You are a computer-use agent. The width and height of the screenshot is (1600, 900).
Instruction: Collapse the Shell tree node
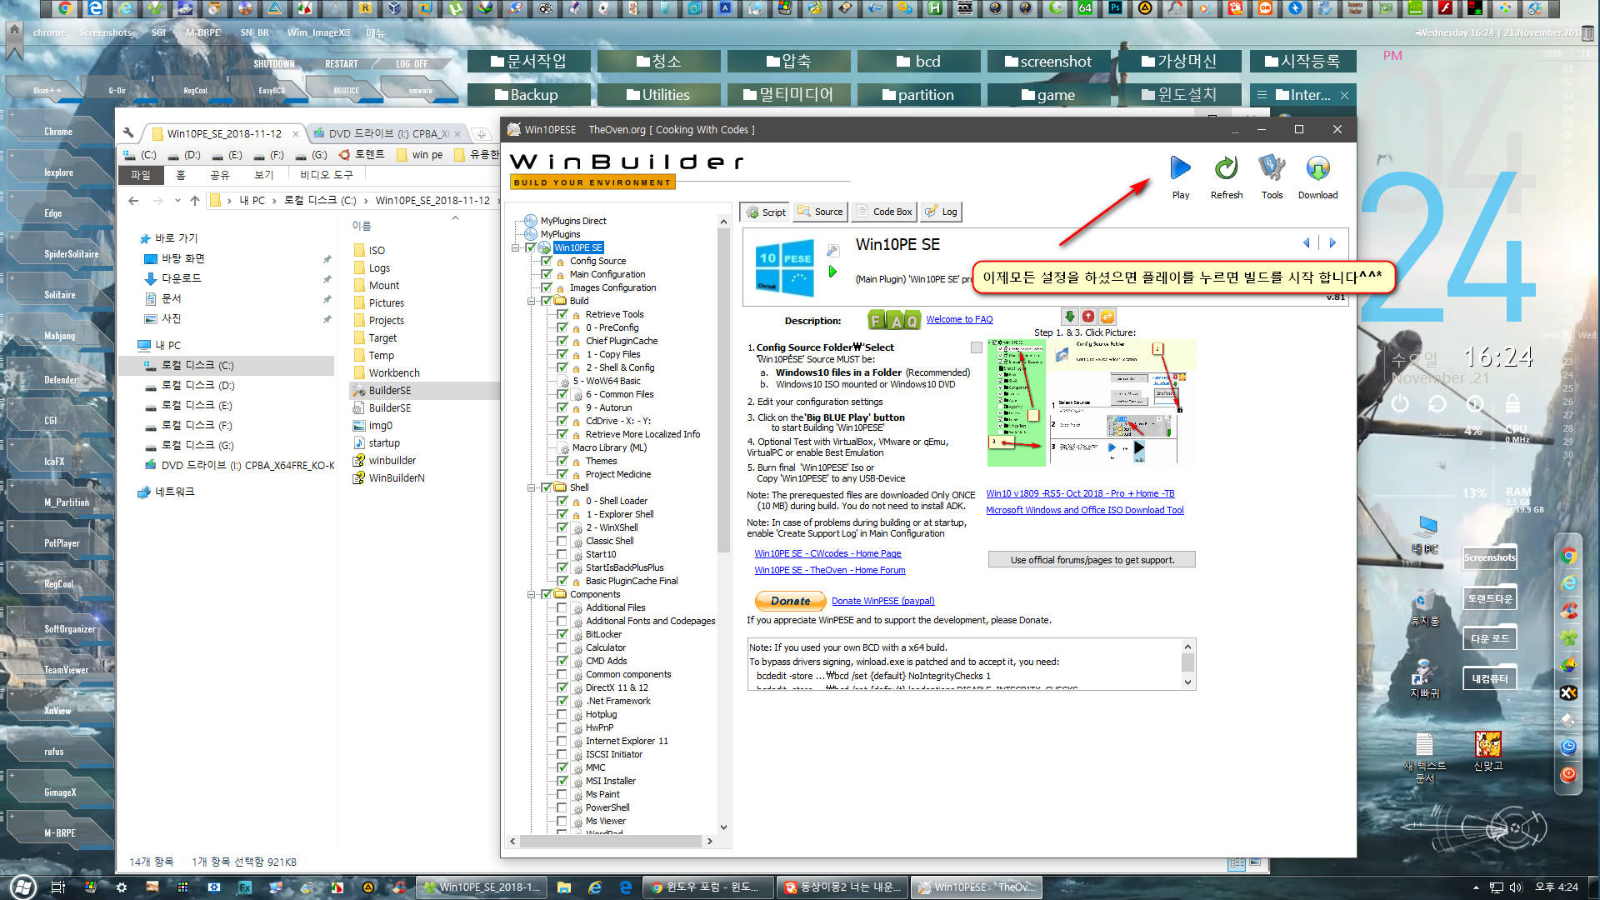(531, 487)
